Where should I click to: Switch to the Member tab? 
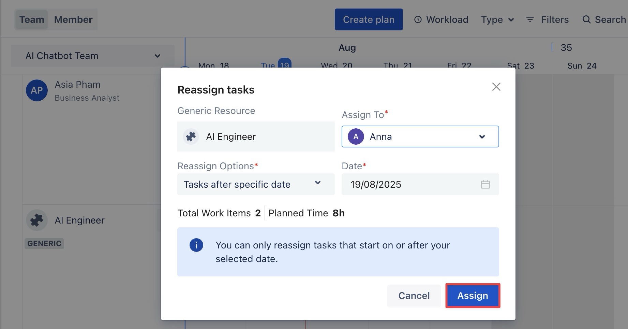pyautogui.click(x=73, y=19)
